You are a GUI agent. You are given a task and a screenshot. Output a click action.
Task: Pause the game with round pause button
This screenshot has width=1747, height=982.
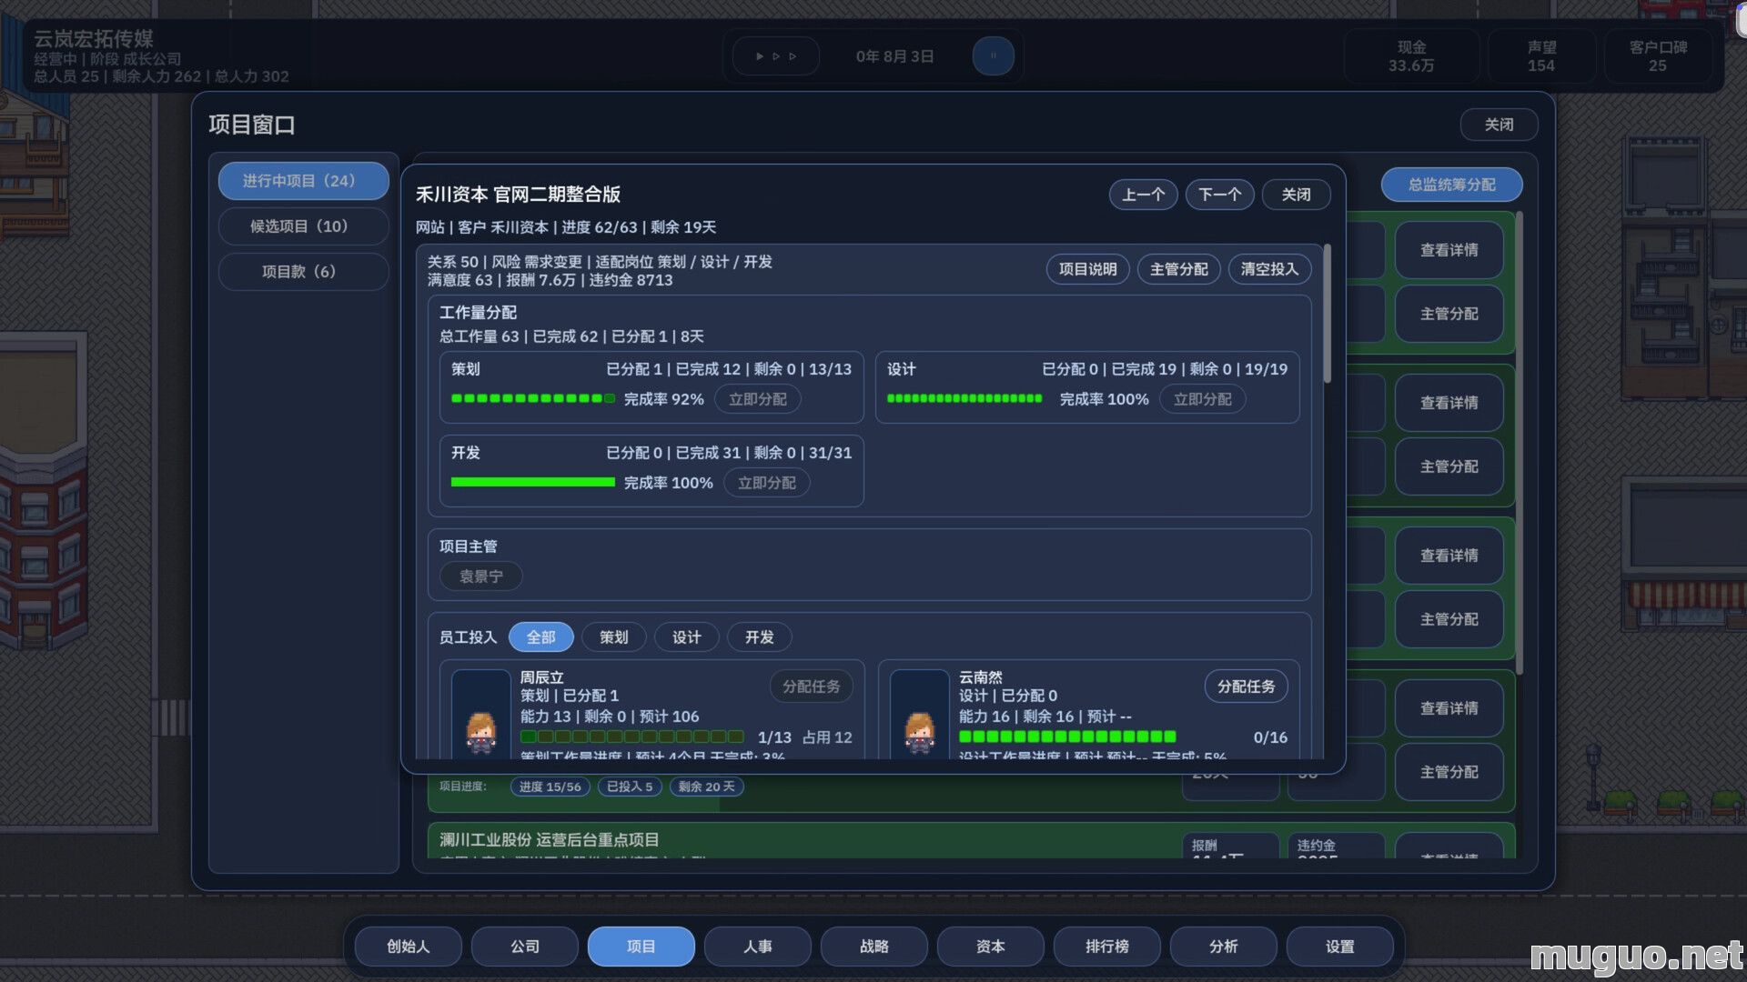click(993, 56)
